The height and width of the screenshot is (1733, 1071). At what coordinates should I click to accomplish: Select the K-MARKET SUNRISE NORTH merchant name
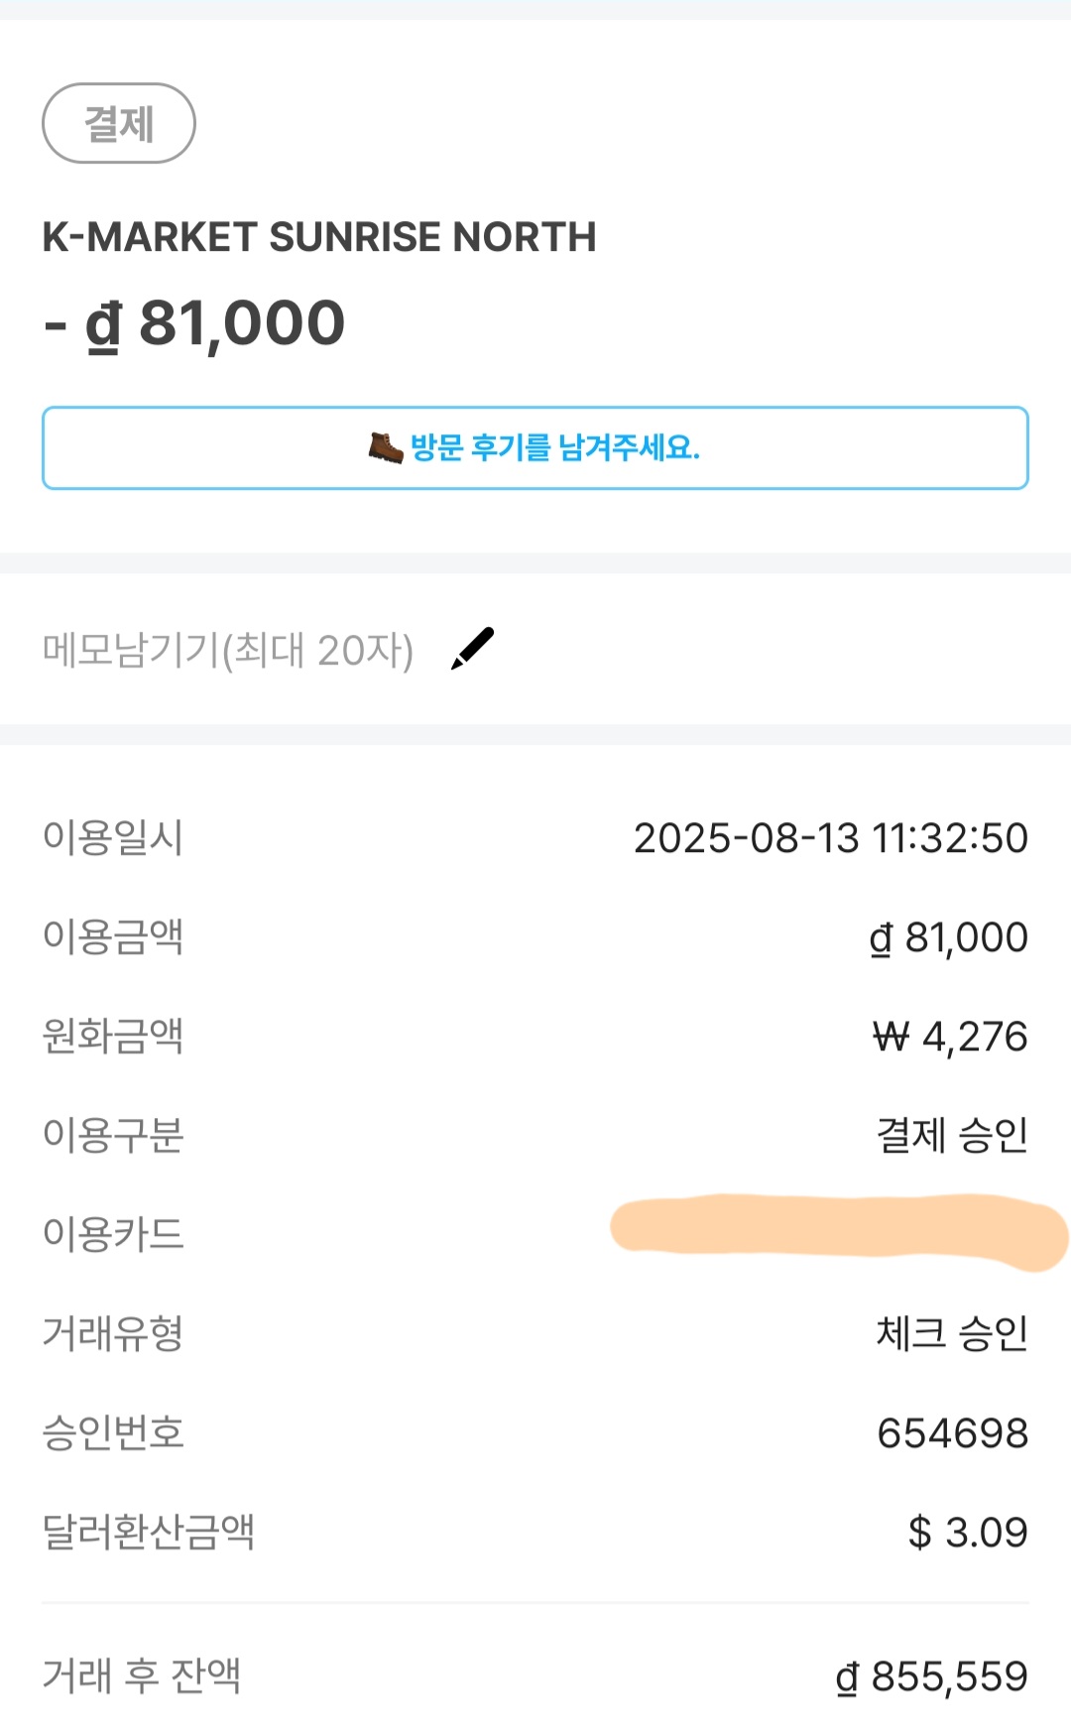pyautogui.click(x=319, y=237)
